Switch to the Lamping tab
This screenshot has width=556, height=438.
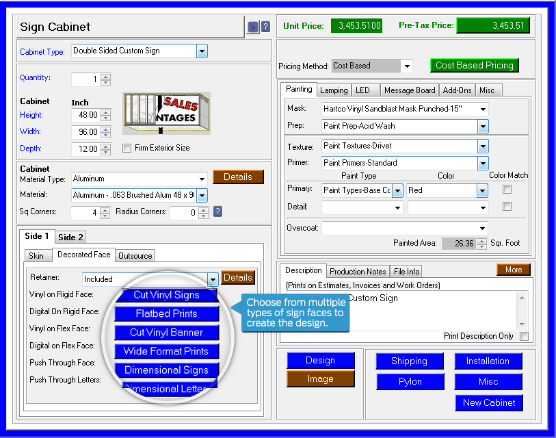tap(334, 90)
